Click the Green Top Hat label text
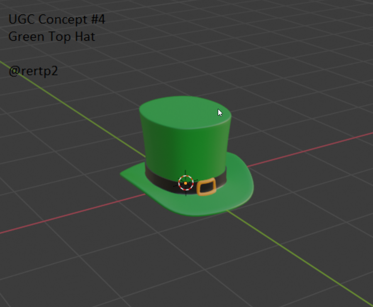Image resolution: width=373 pixels, height=307 pixels. [51, 37]
